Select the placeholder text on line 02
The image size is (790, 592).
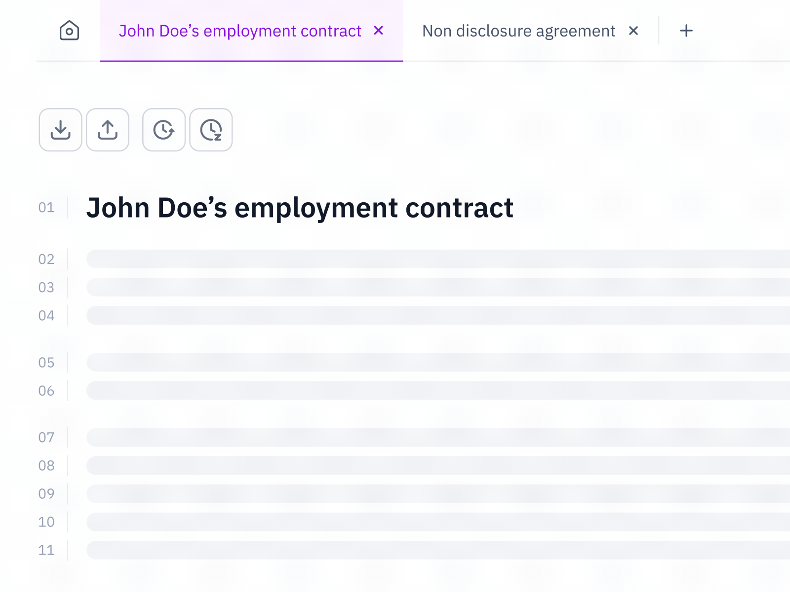tap(434, 259)
